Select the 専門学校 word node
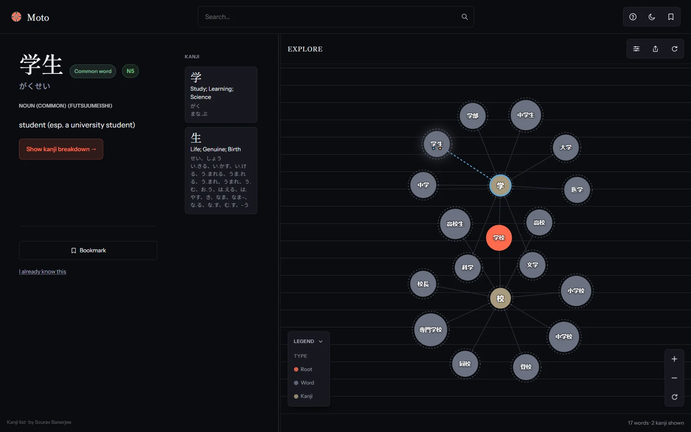This screenshot has height=432, width=691. (431, 330)
